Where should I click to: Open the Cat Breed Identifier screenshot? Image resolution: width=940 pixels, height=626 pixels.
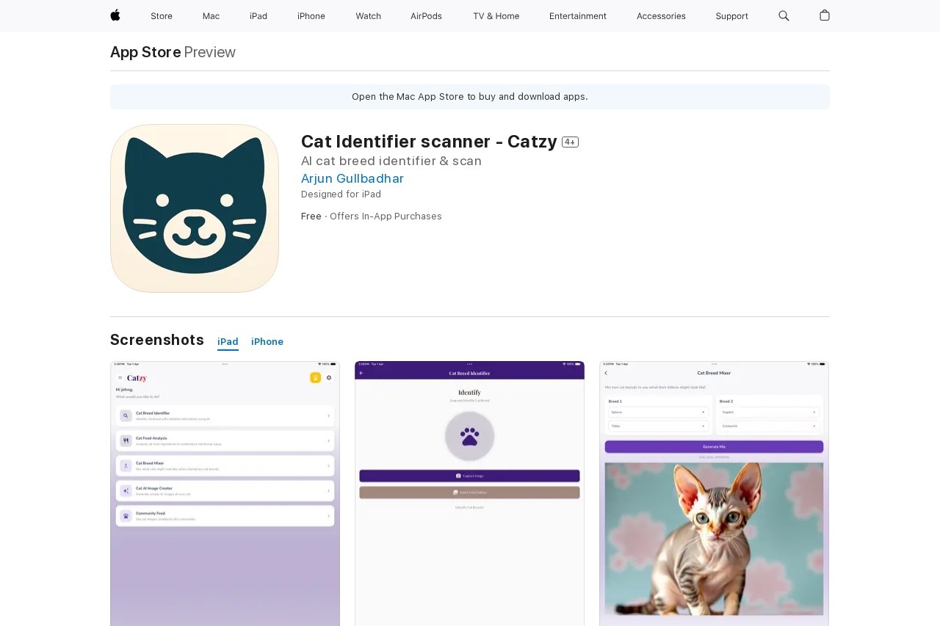click(x=469, y=493)
